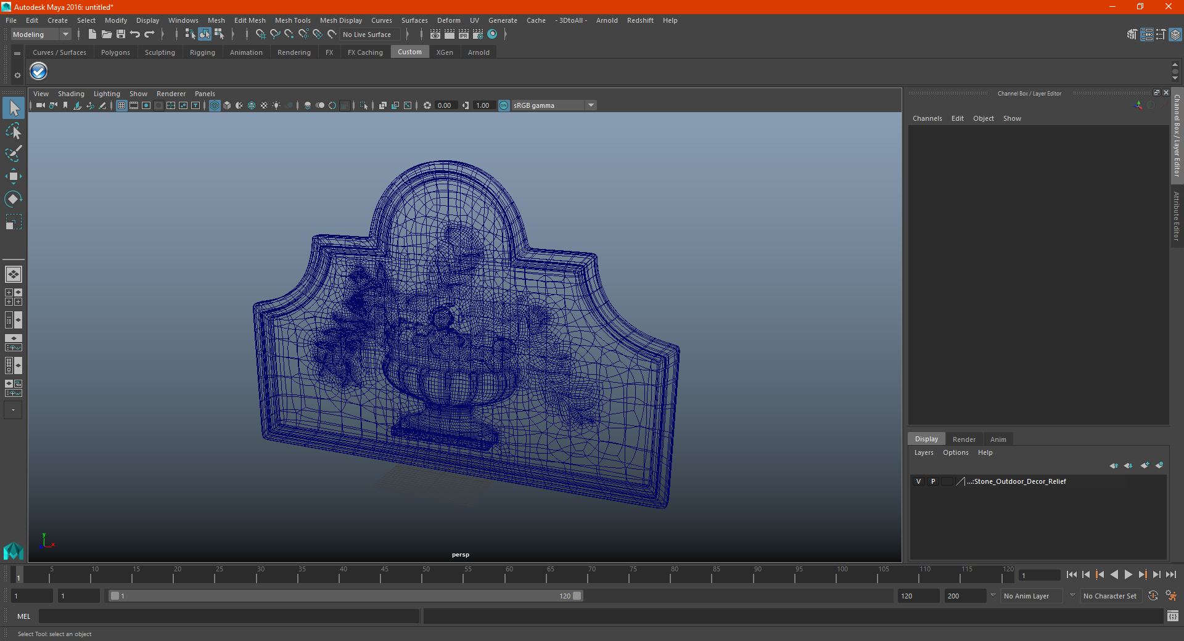
Task: Snap to grids magnet icon
Action: [261, 35]
